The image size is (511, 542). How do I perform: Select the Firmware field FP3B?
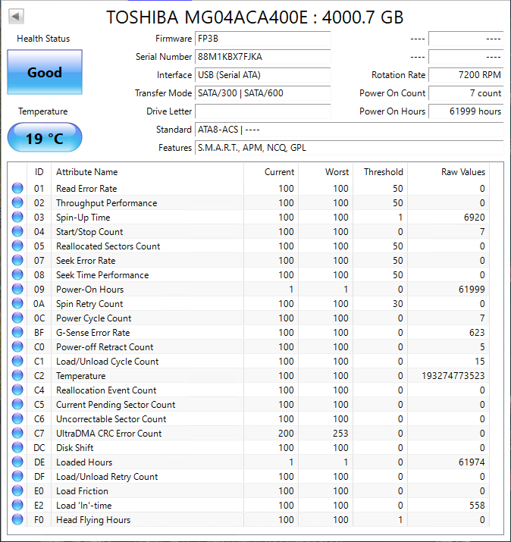pos(263,39)
